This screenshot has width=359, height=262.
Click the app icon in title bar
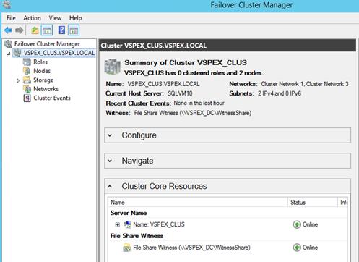(7, 4)
